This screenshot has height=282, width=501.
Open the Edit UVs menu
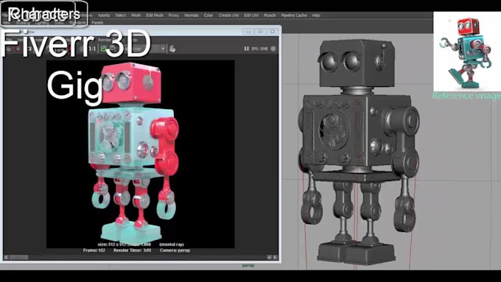click(x=251, y=15)
